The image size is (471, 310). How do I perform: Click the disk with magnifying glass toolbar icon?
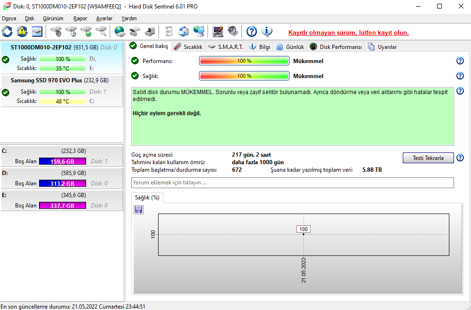[101, 31]
